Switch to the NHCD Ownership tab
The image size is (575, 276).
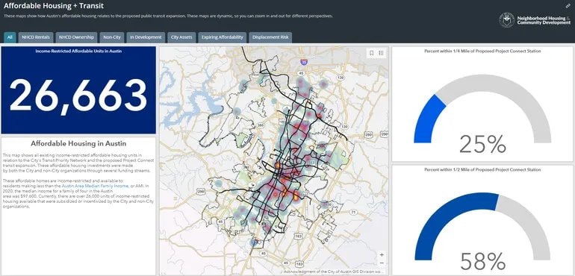77,37
